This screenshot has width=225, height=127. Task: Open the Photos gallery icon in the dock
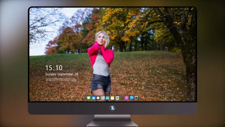click(117, 98)
